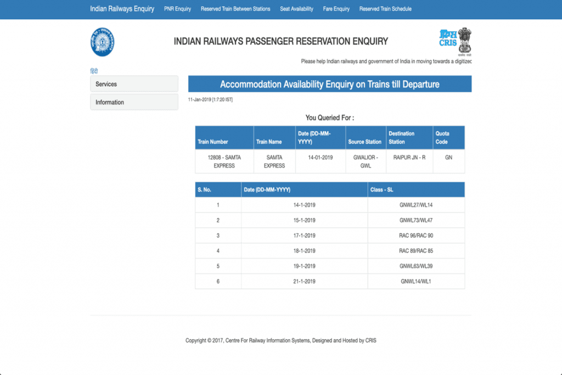Expand the Services sidebar panel
Screen dimensions: 562x375
point(134,84)
